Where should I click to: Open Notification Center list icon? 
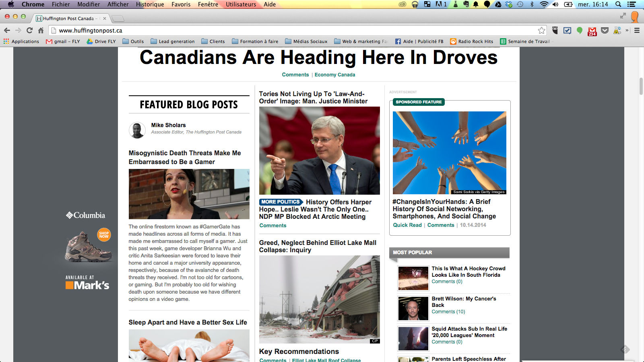[x=632, y=4]
